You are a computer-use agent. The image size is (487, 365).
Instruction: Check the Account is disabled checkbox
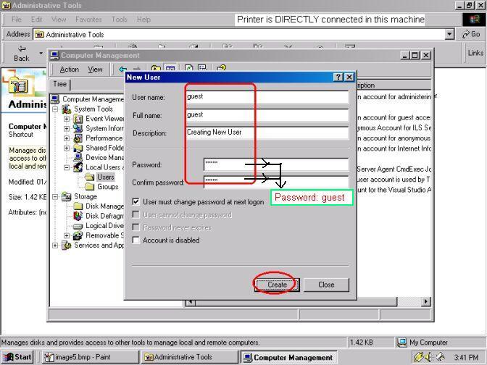(136, 240)
